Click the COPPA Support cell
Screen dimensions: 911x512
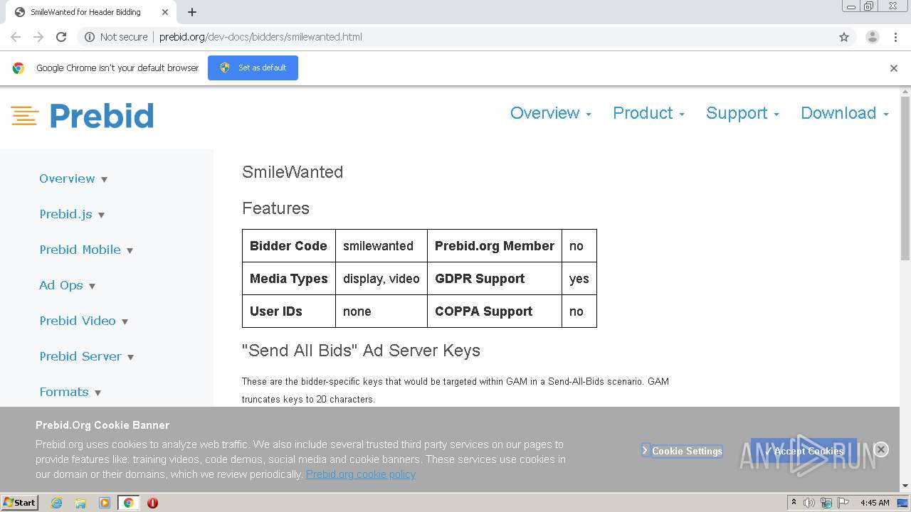coord(495,311)
